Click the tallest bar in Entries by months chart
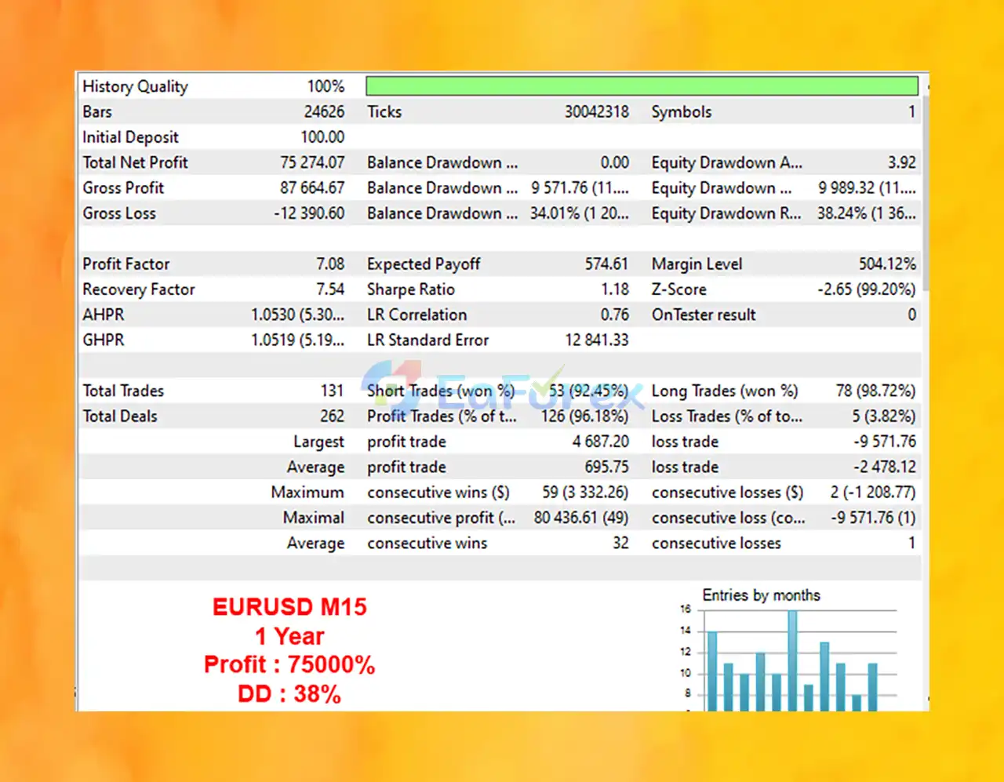This screenshot has width=1004, height=782. (x=792, y=660)
